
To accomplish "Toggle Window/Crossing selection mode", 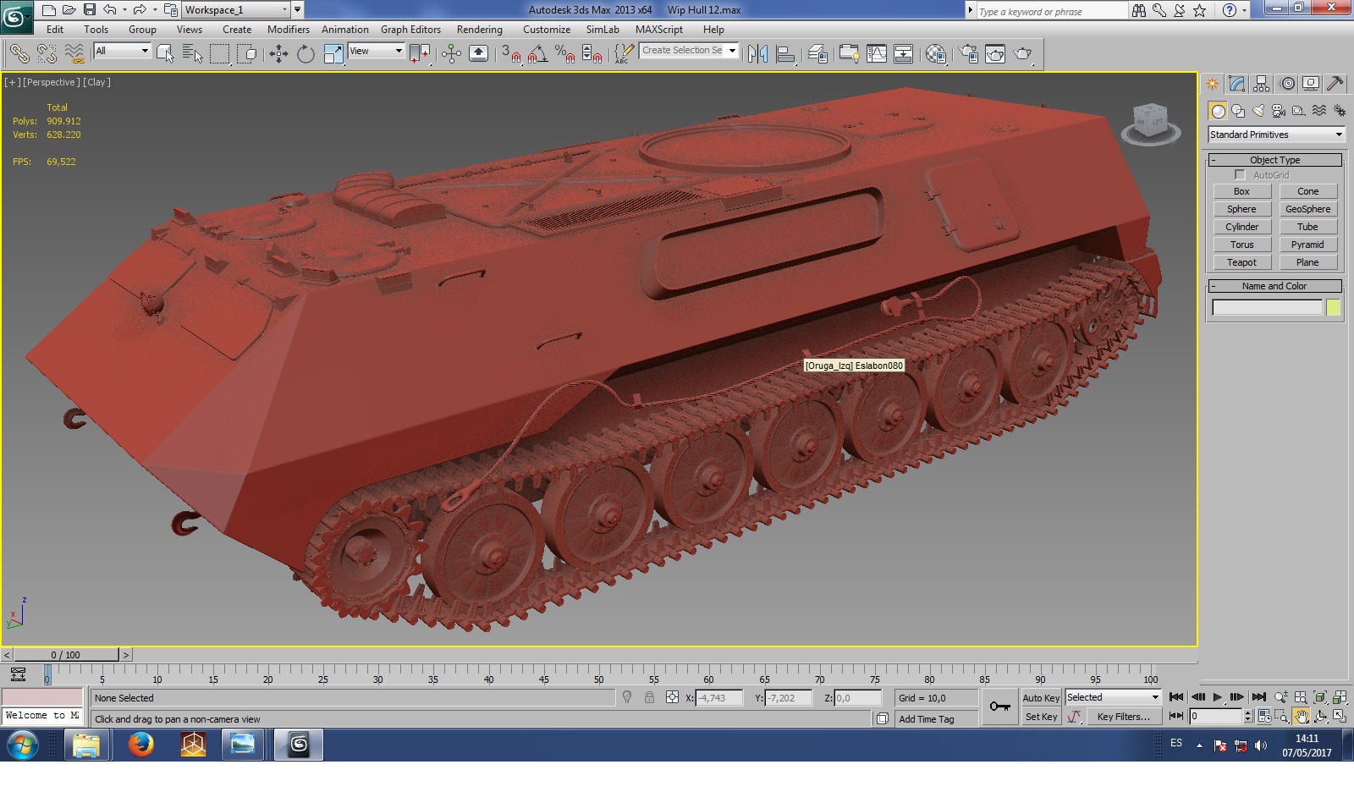I will pos(247,54).
